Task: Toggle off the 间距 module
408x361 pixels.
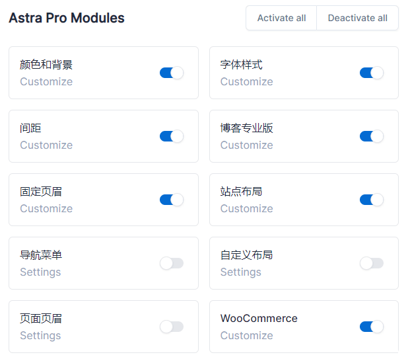Action: [172, 136]
